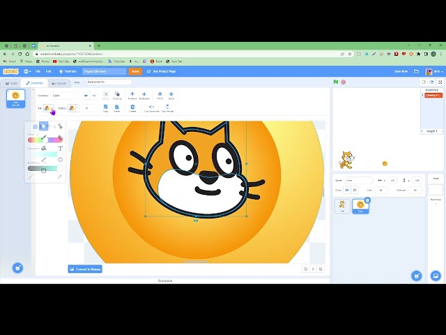Click Save Now

coord(401,71)
